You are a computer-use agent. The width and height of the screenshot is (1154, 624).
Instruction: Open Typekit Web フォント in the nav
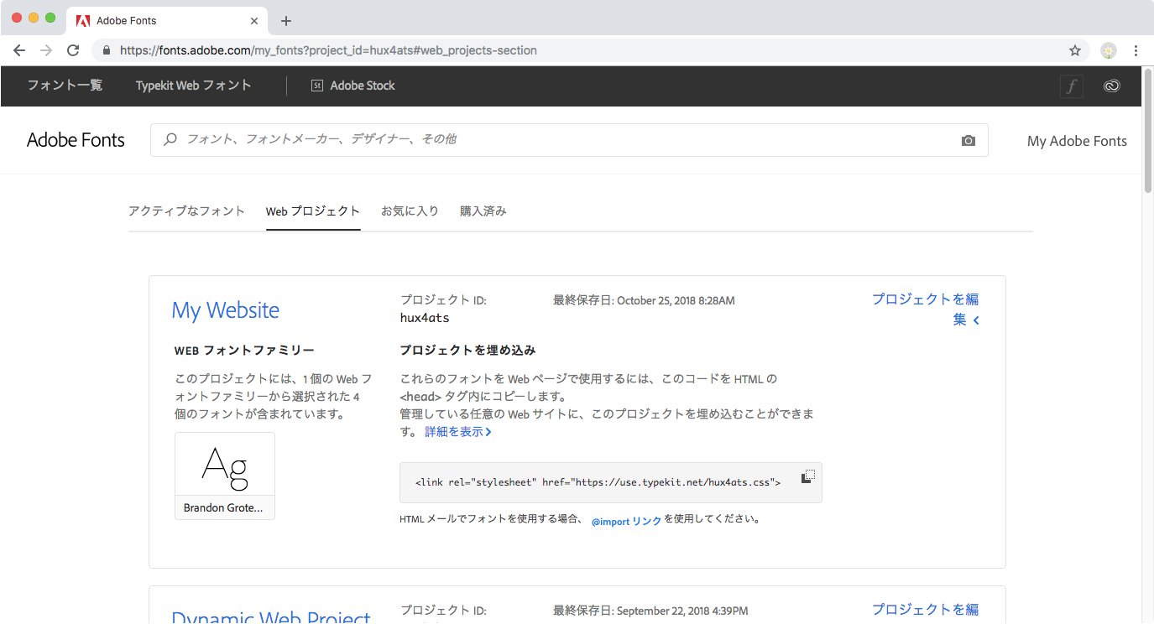tap(194, 86)
